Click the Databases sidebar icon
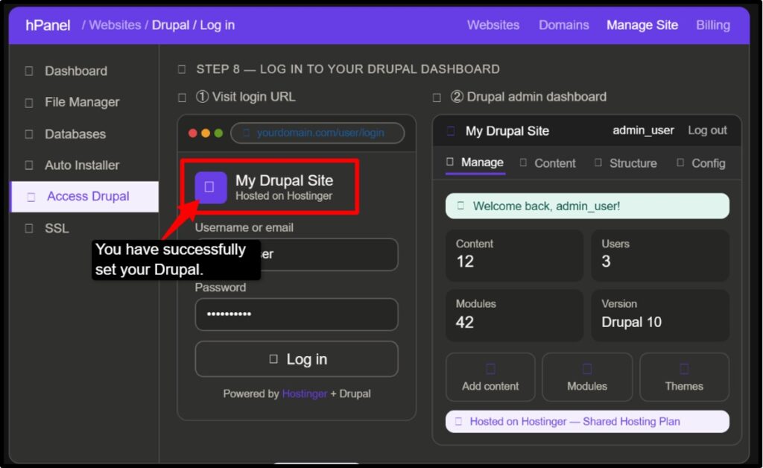This screenshot has height=468, width=763. coord(29,134)
